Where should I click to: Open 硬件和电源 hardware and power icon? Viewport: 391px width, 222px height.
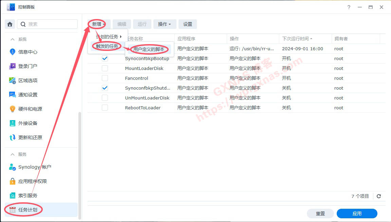pyautogui.click(x=13, y=109)
